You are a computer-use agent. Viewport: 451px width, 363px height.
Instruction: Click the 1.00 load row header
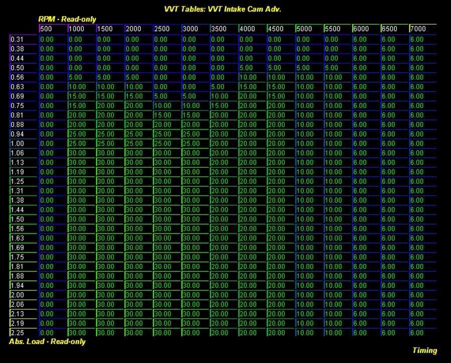23,144
